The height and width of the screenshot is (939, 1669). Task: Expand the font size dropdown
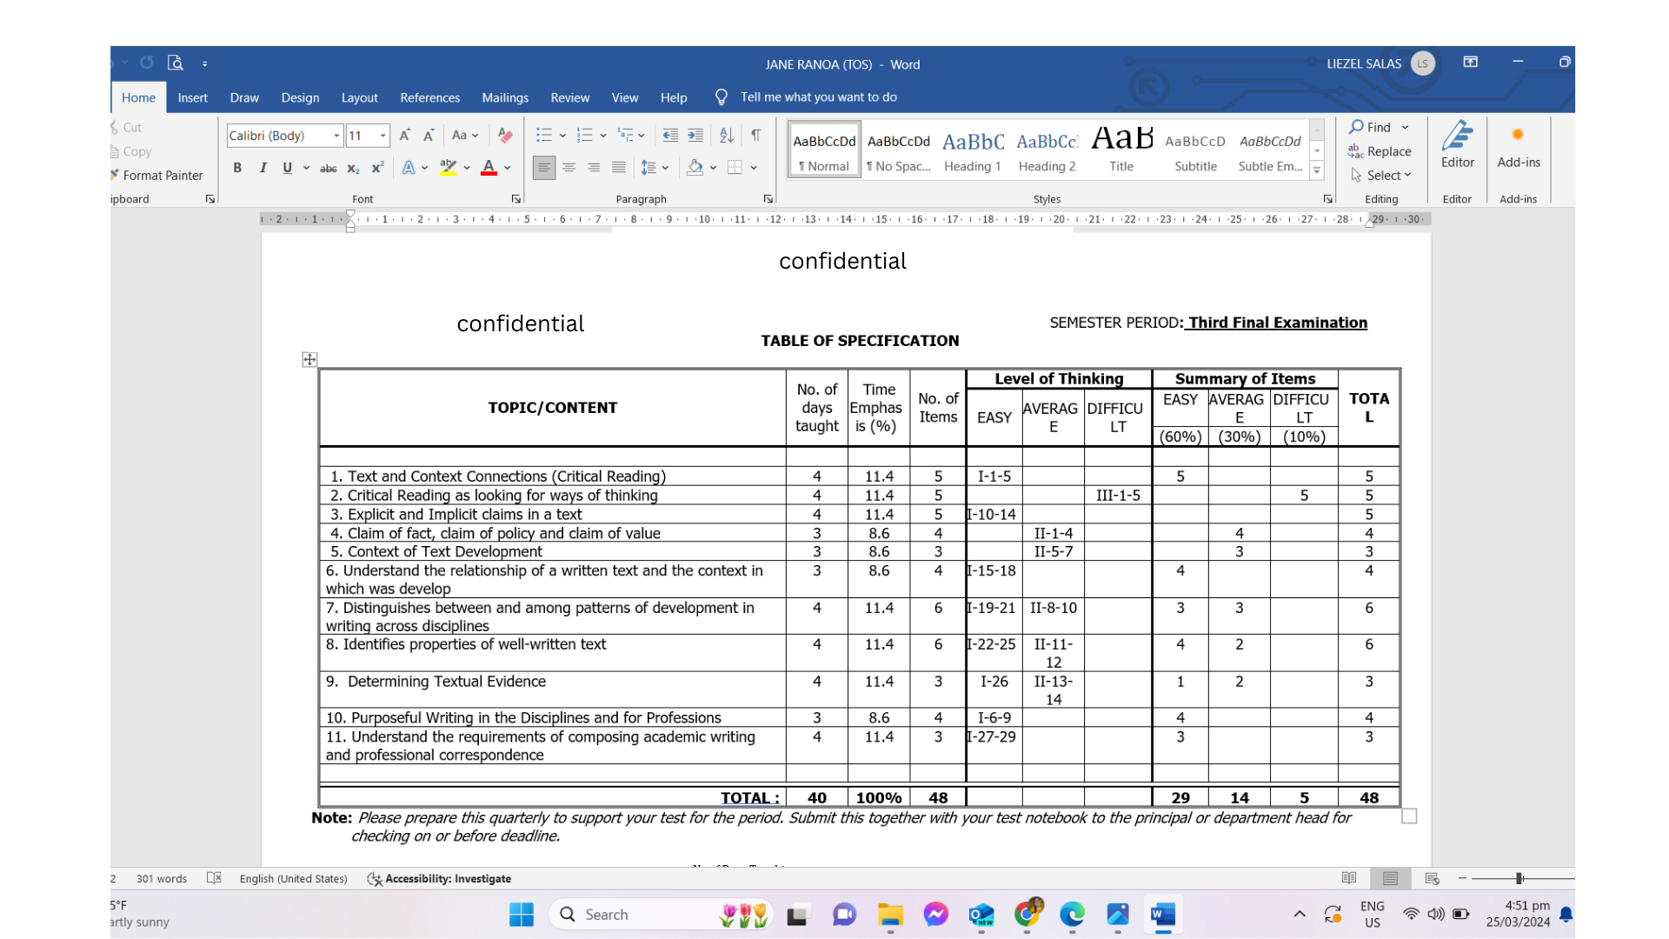point(382,136)
